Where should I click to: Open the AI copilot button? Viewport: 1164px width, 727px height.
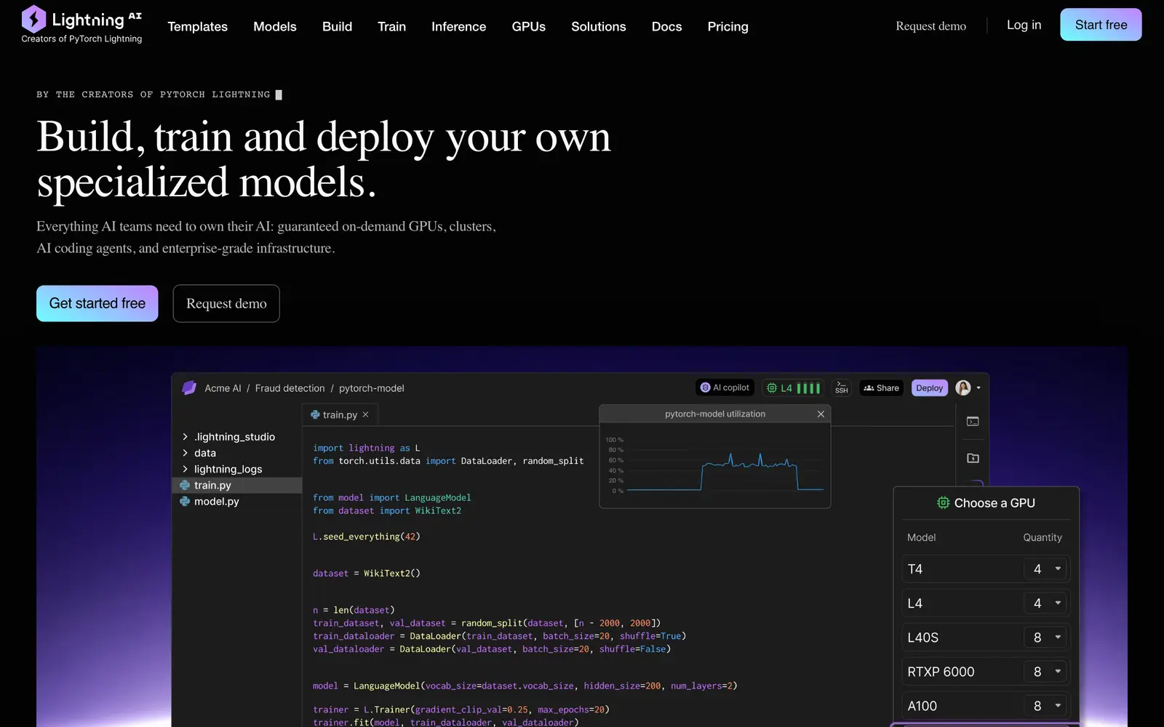(x=725, y=388)
